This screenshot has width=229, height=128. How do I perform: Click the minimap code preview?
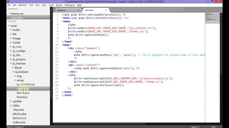click(x=212, y=18)
